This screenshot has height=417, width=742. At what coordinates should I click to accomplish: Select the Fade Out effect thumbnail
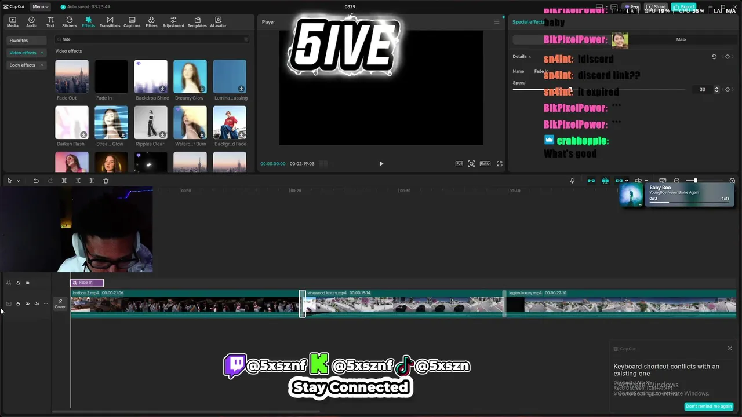pos(72,76)
